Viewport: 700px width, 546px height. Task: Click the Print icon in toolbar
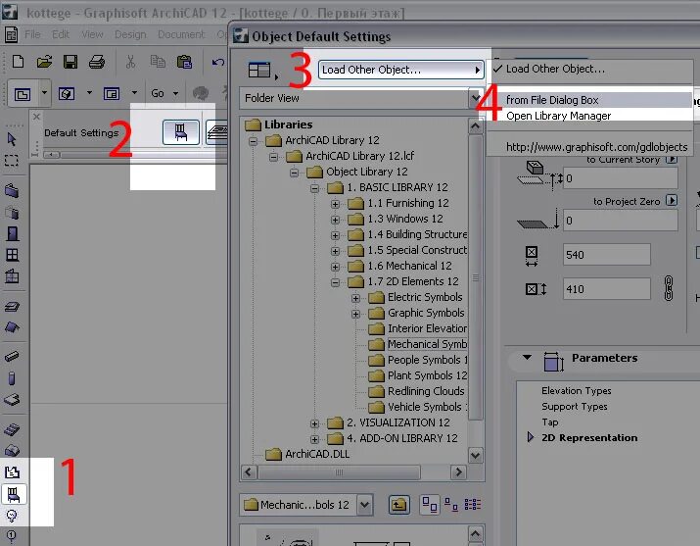point(96,62)
